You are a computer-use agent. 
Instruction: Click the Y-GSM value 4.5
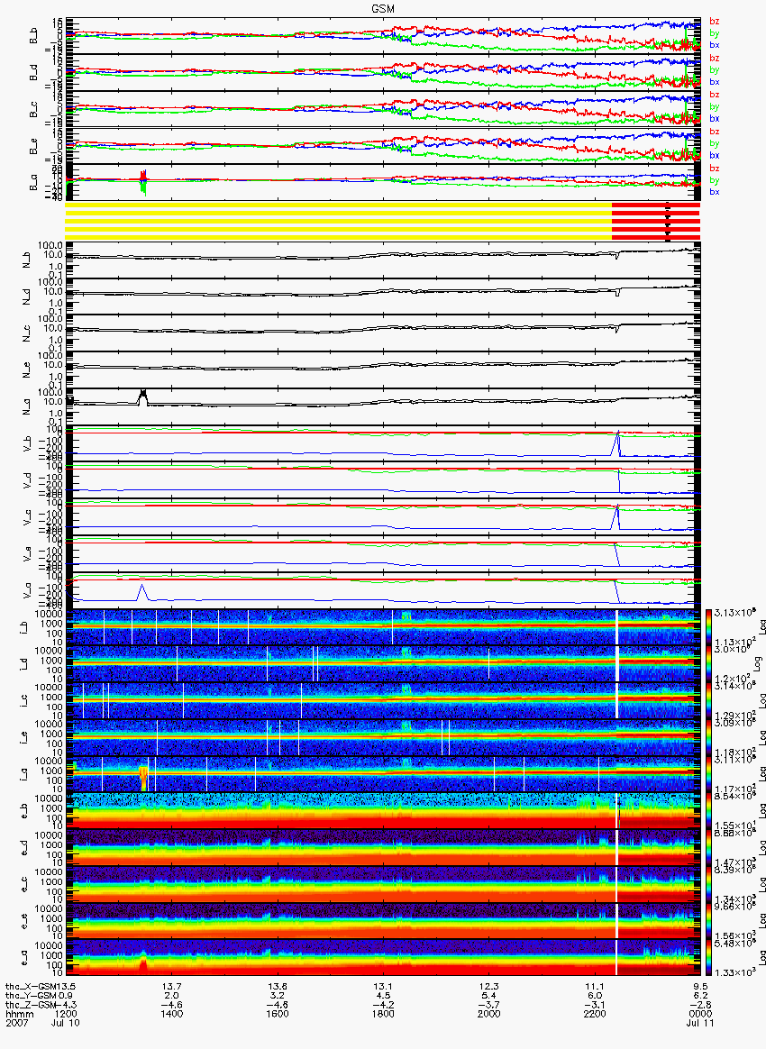point(383,996)
